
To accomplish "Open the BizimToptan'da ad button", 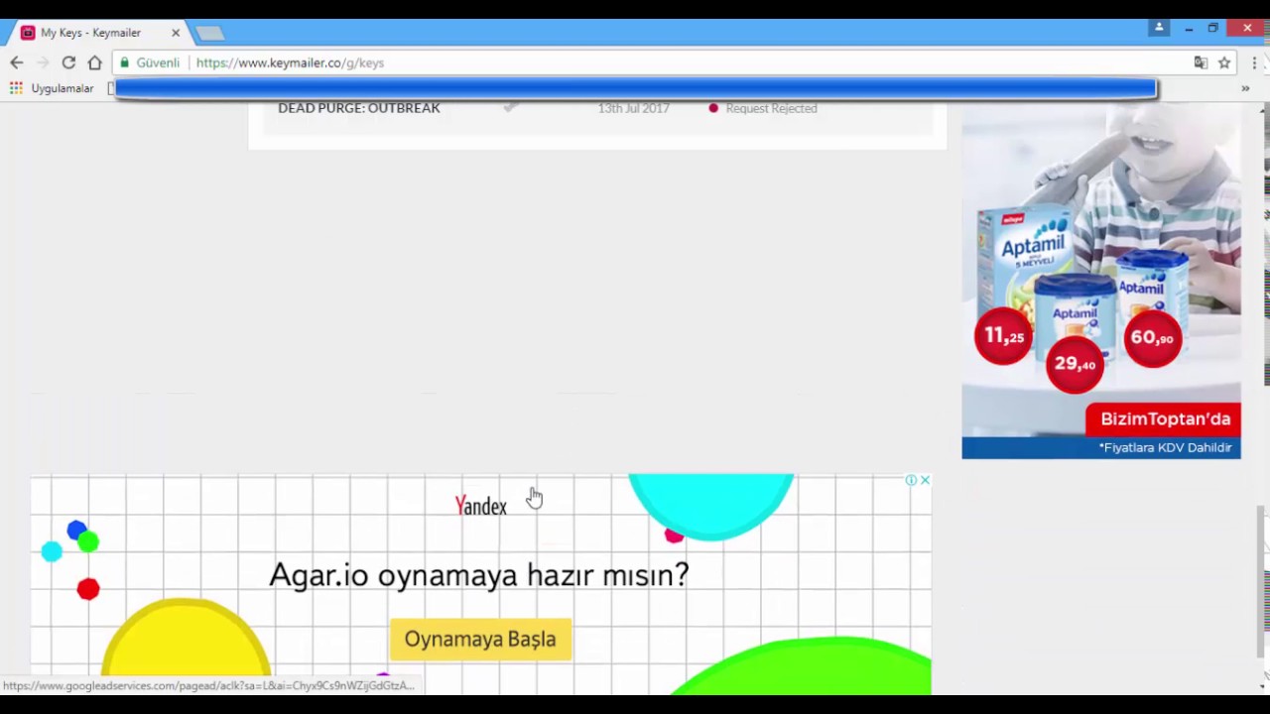I will coord(1164,419).
